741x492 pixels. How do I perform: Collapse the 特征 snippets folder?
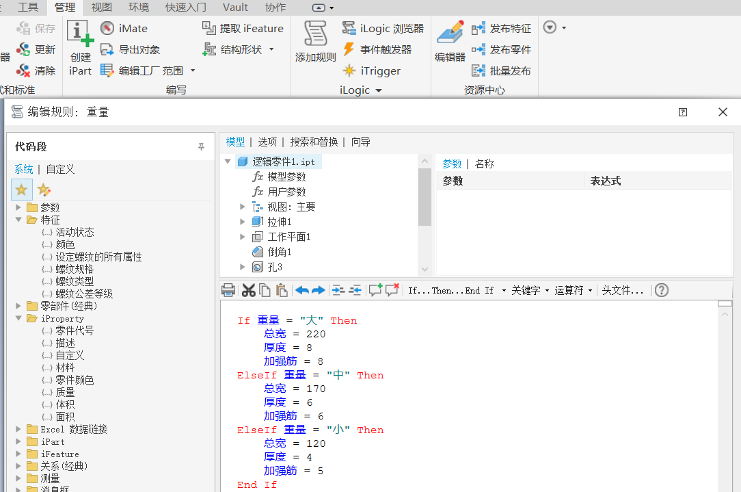point(18,220)
